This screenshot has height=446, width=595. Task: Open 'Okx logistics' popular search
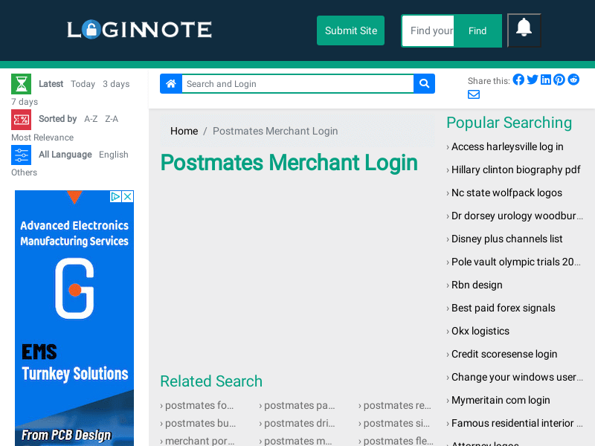[480, 331]
